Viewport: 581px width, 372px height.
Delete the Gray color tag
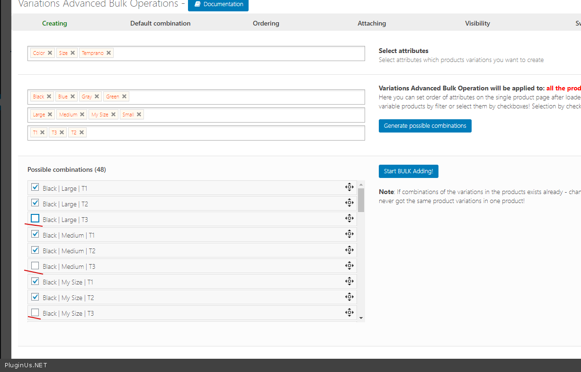point(97,97)
